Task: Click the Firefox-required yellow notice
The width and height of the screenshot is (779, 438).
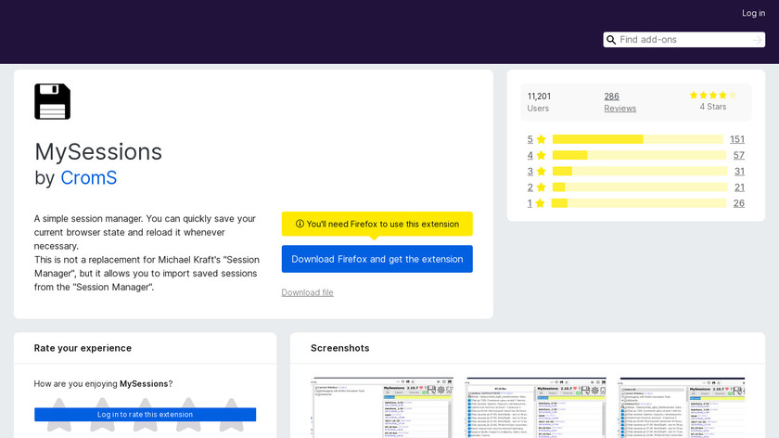Action: click(x=377, y=224)
